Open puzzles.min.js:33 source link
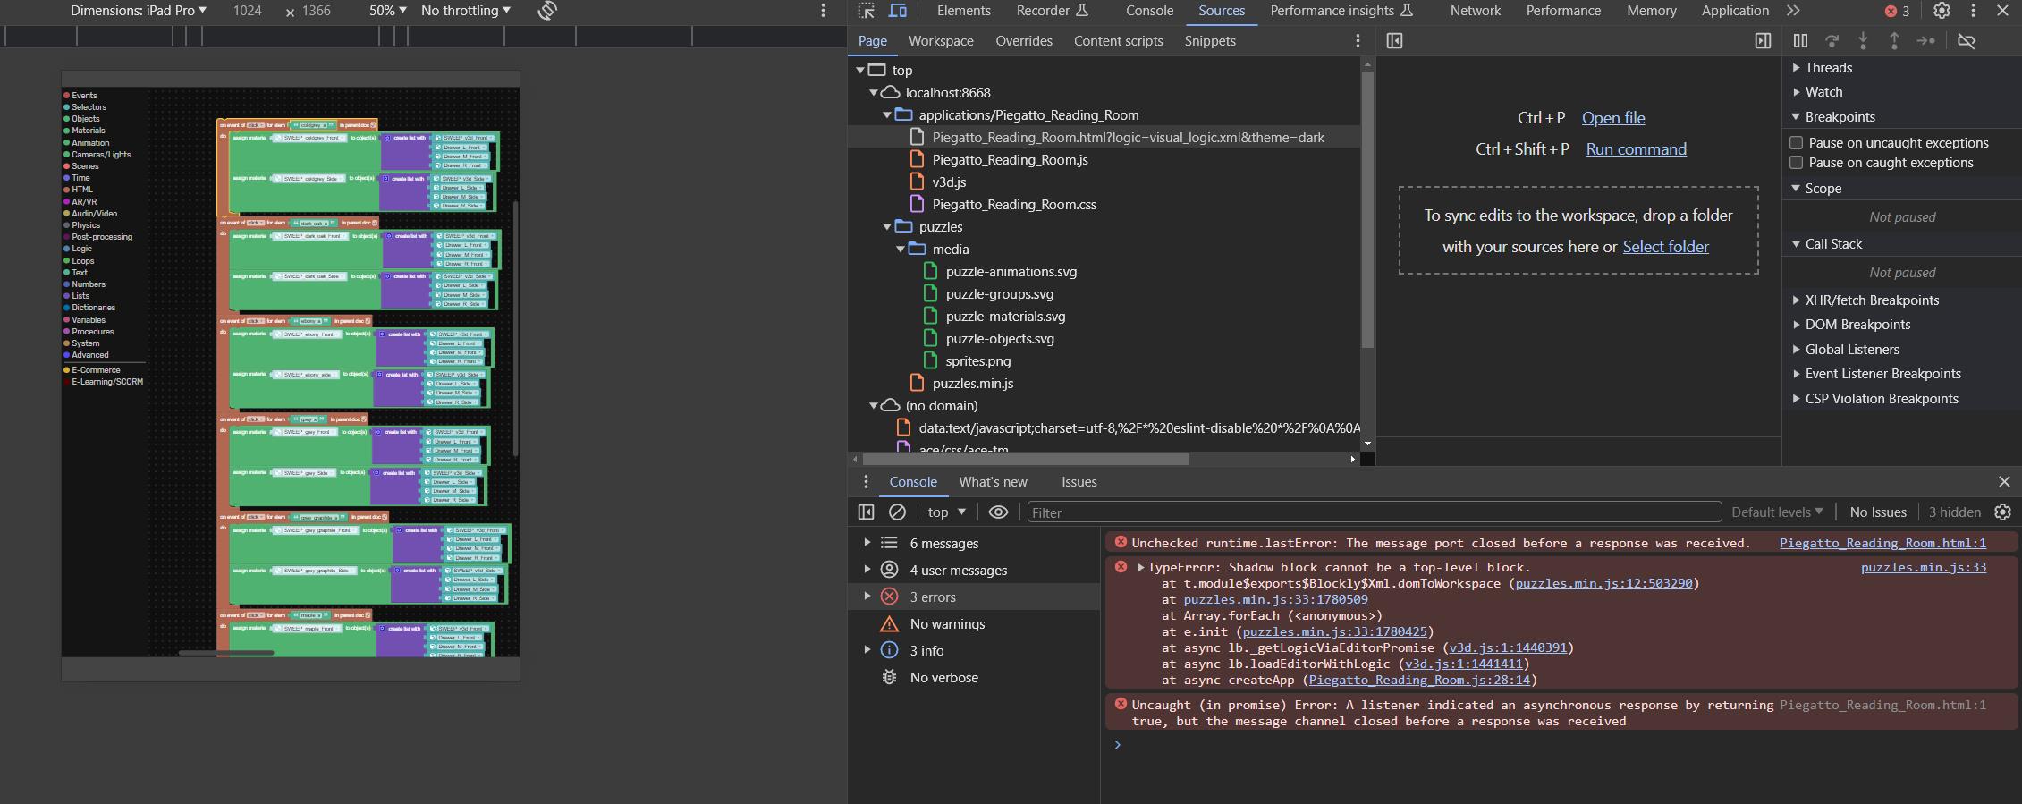 (1924, 567)
